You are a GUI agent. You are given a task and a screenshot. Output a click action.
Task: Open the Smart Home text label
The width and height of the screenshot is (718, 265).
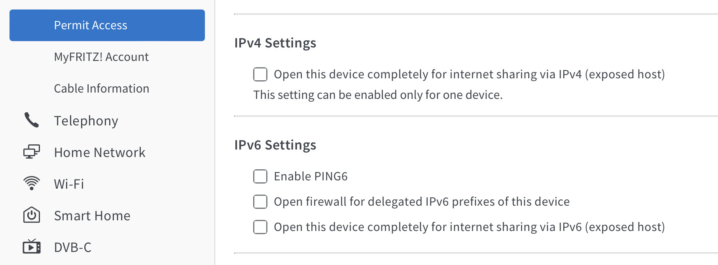(92, 216)
